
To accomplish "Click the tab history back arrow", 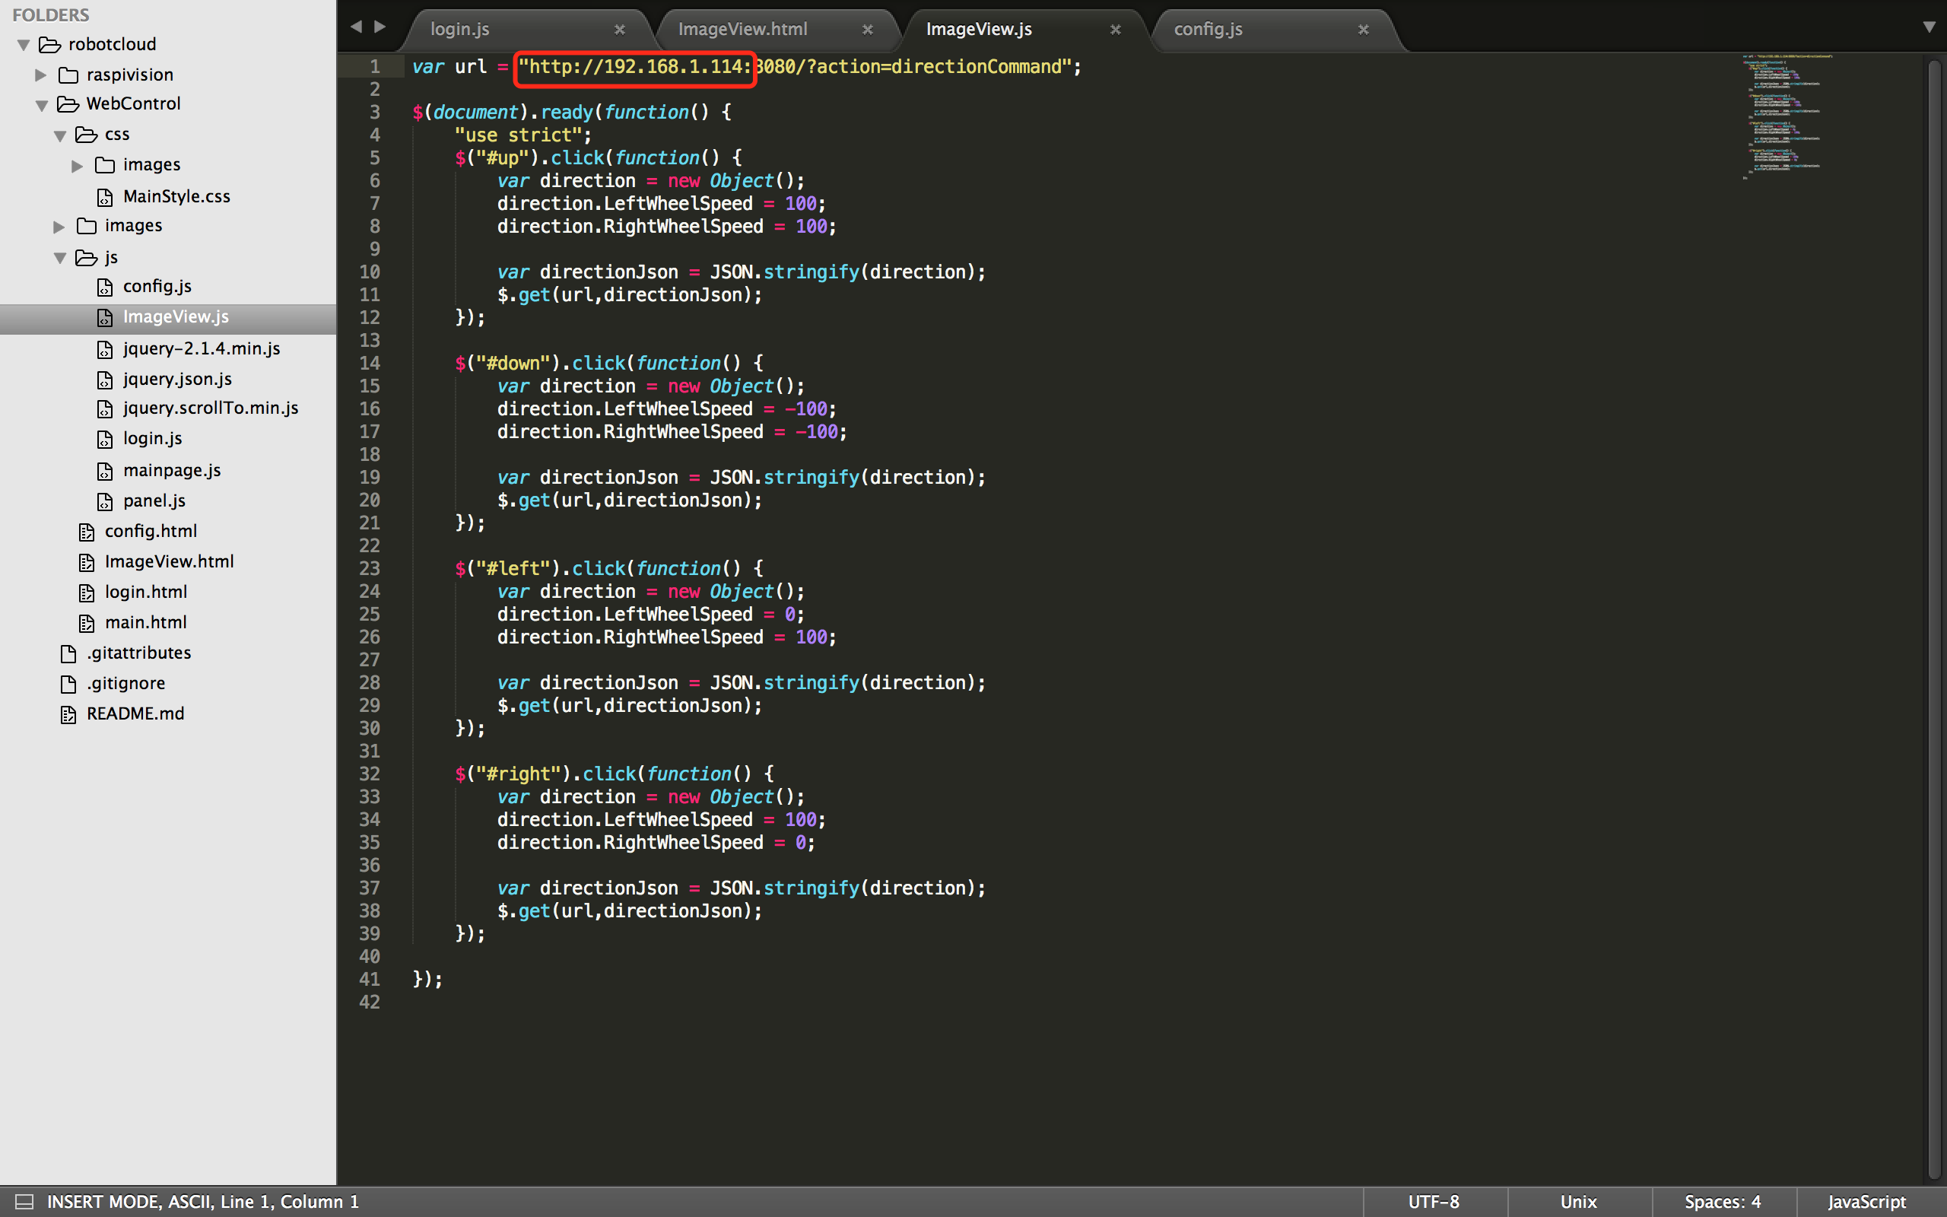I will [356, 27].
